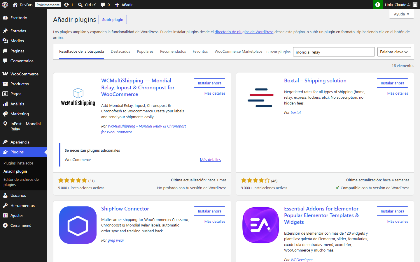Viewport: 420px width, 262px height.
Task: Install WCMultiShipping with Instalar ahora
Action: [x=209, y=83]
